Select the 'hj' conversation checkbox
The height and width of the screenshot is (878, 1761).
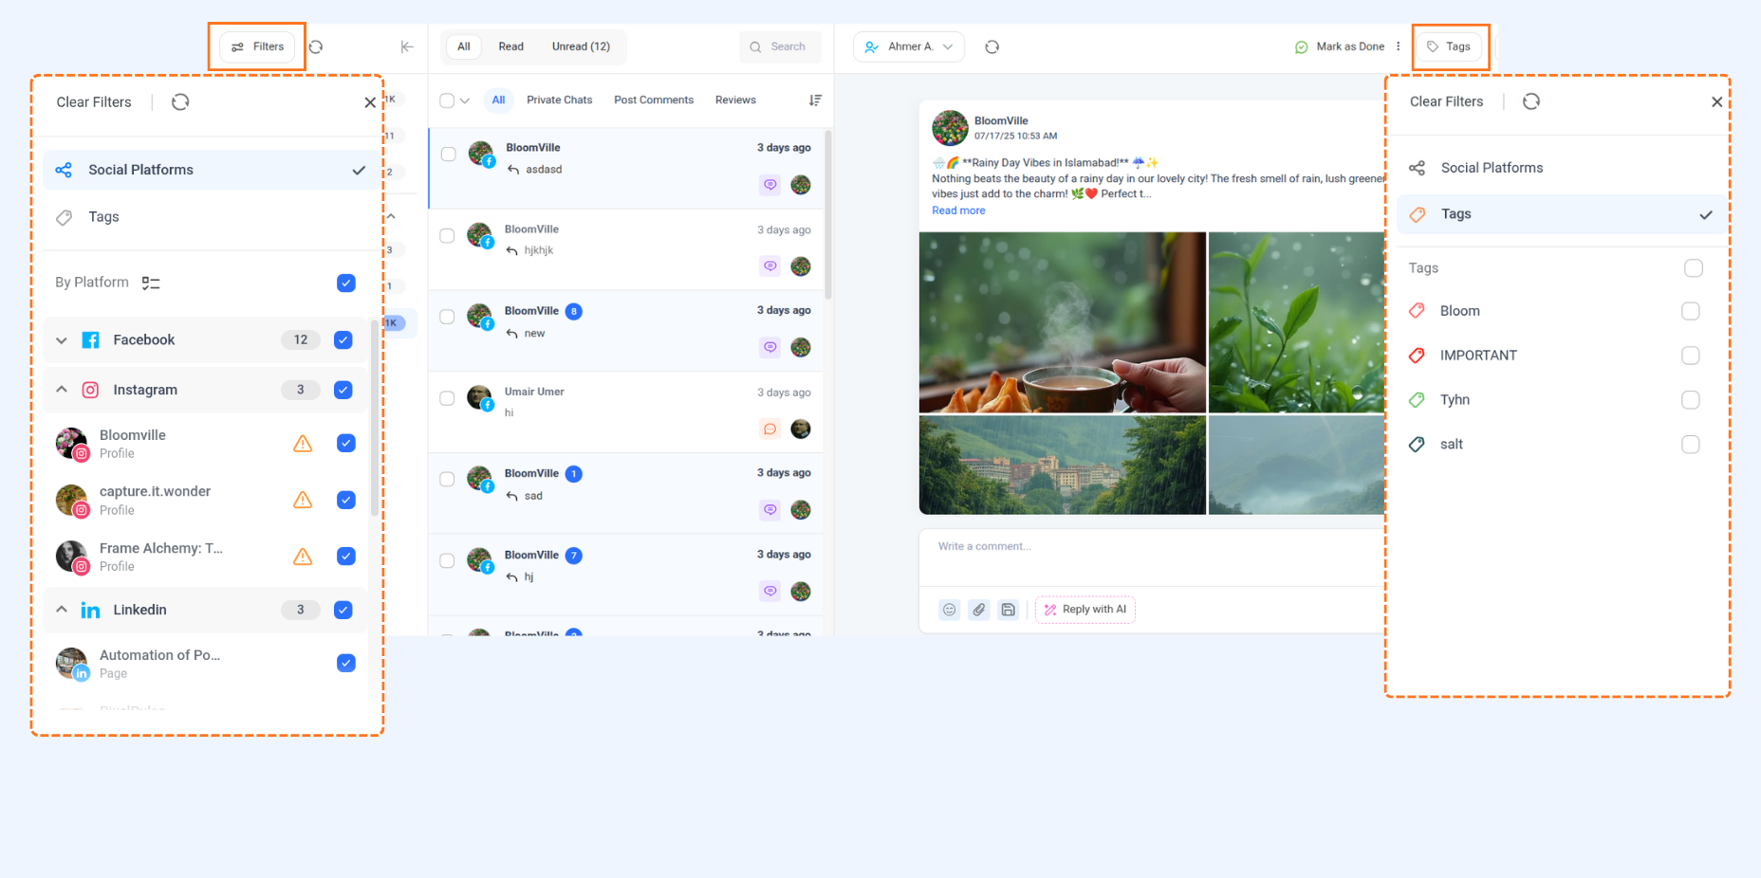[x=447, y=560]
